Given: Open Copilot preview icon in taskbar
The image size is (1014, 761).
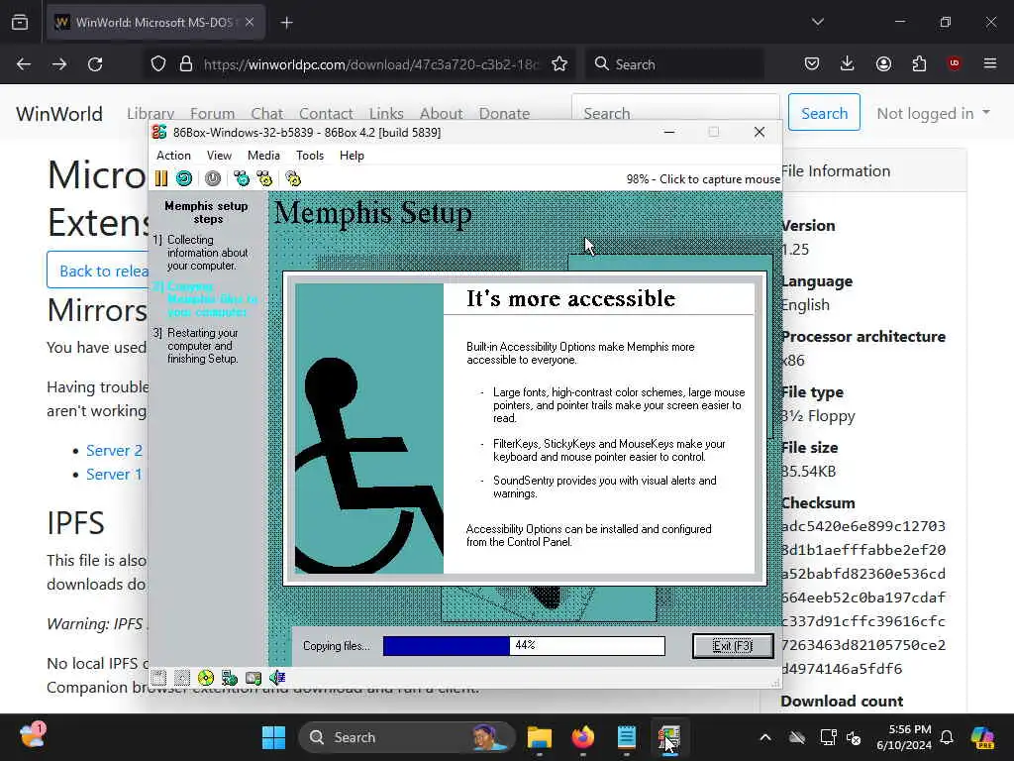Looking at the screenshot, I should pos(982,737).
